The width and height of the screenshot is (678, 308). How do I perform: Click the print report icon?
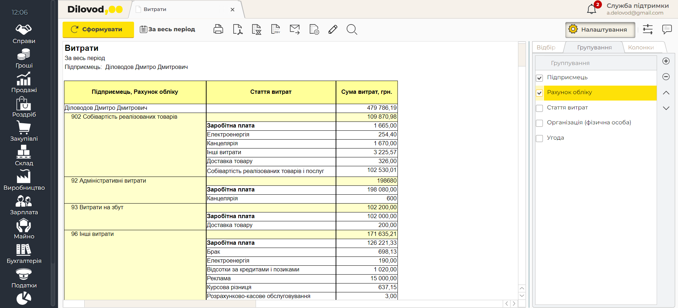[218, 29]
